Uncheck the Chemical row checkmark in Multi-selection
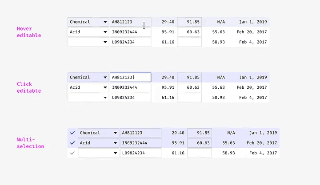 coord(72,133)
